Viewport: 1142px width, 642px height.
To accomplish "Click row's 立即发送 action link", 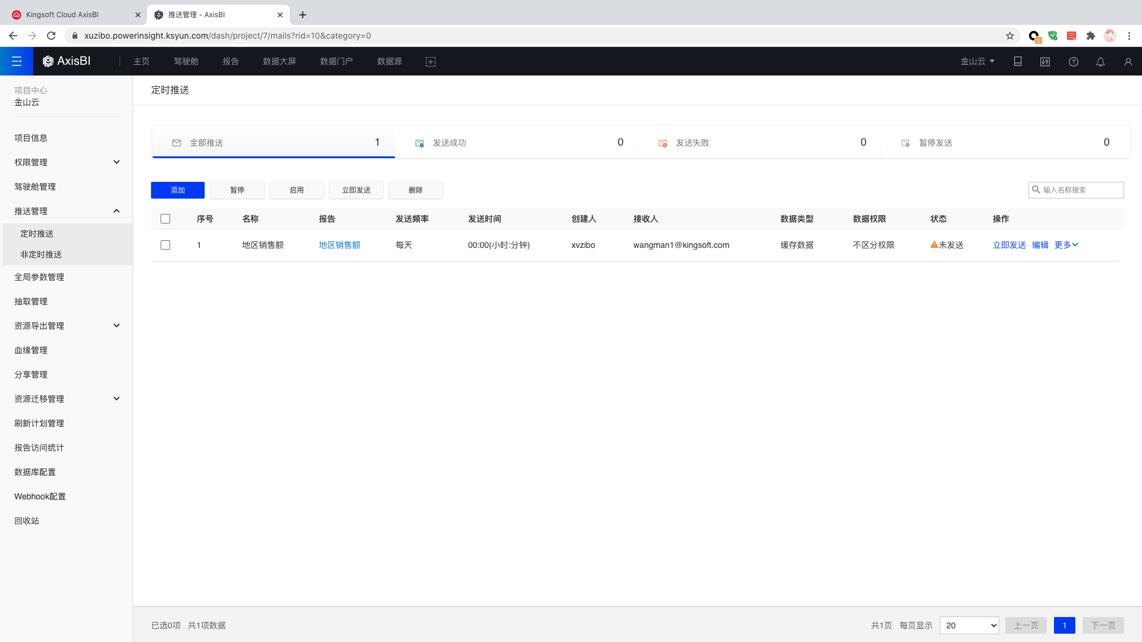I will tap(1009, 245).
